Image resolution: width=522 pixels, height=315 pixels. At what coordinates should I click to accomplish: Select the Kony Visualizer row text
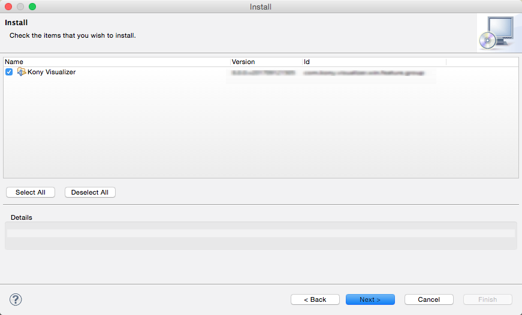point(52,72)
